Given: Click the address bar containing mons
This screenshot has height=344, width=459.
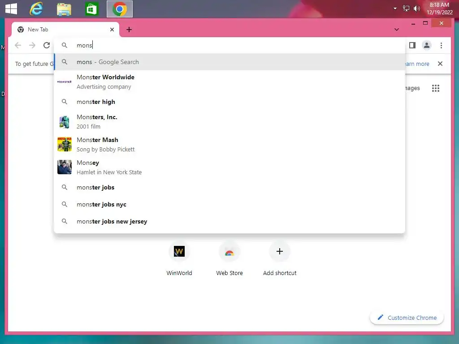Looking at the screenshot, I should pyautogui.click(x=230, y=45).
